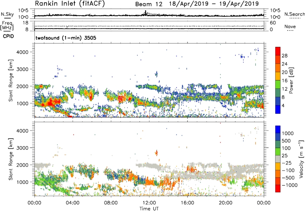305x211 pixels.
Task: Click the 'Freq. [MHz]' axis label
Action: 7,26
